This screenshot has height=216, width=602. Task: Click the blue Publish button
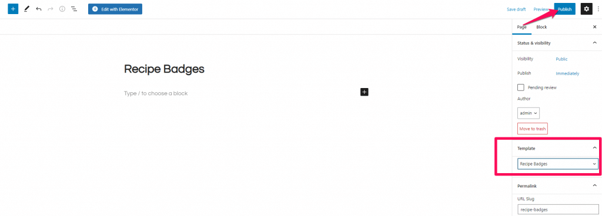coord(564,9)
